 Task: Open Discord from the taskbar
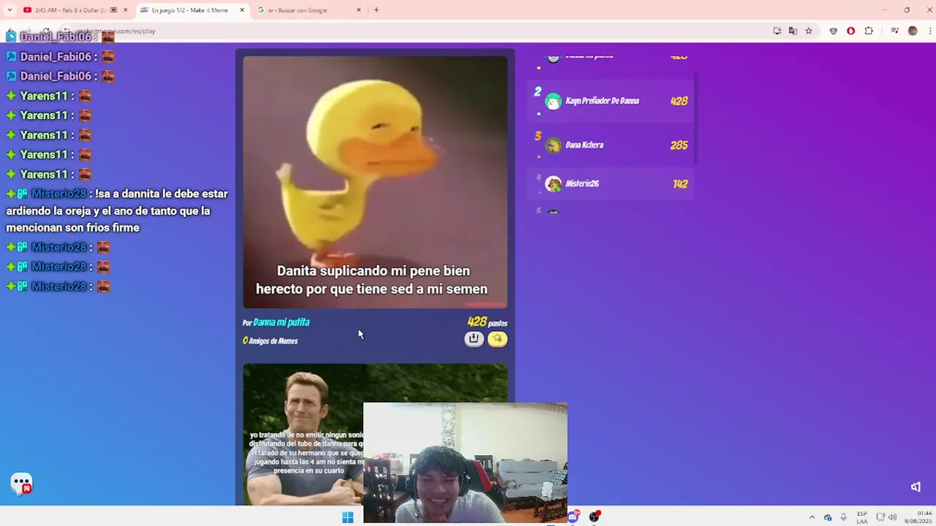click(573, 517)
